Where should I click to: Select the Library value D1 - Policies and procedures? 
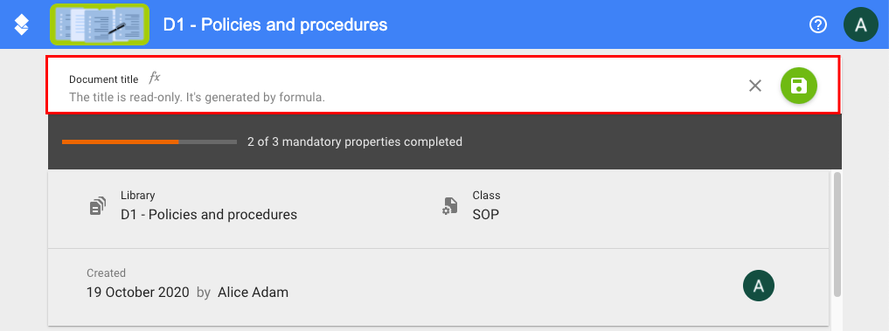209,215
